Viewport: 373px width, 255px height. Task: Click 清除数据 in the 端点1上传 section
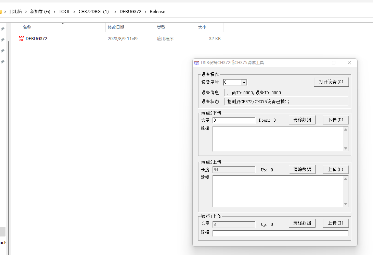pos(302,223)
